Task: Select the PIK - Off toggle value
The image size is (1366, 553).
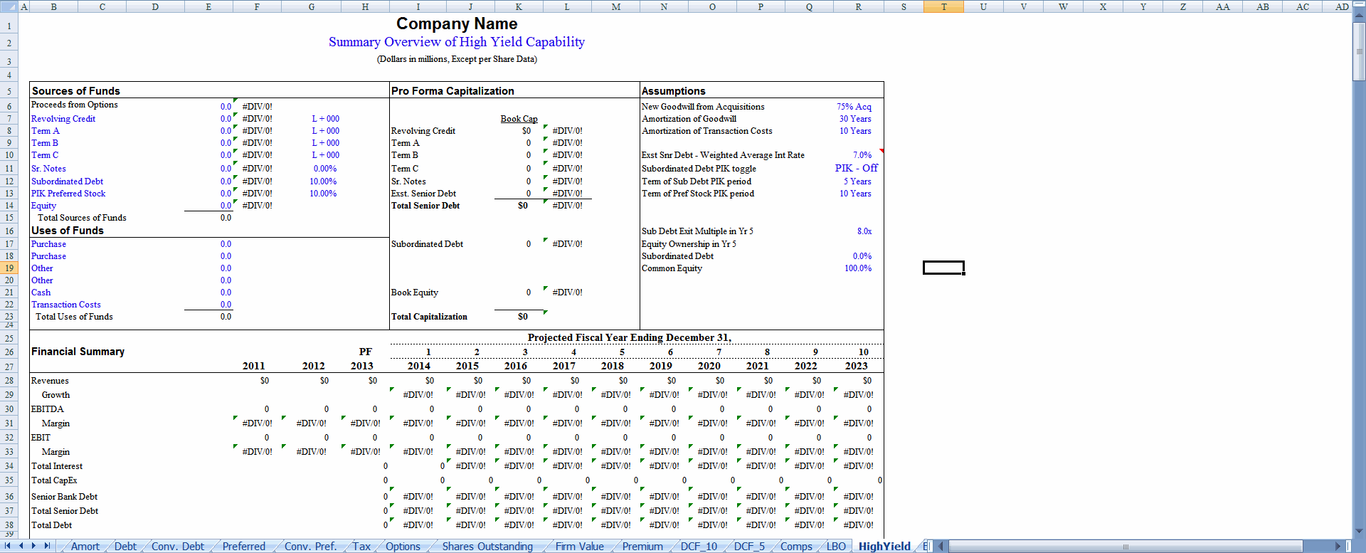Action: tap(857, 168)
